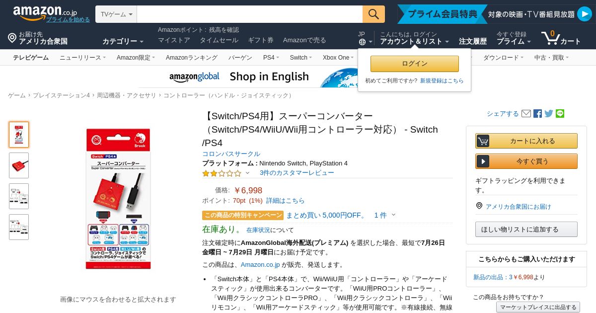Image resolution: width=596 pixels, height=313 pixels.
Task: Click the ゲーム breadcrumb
Action: point(17,95)
